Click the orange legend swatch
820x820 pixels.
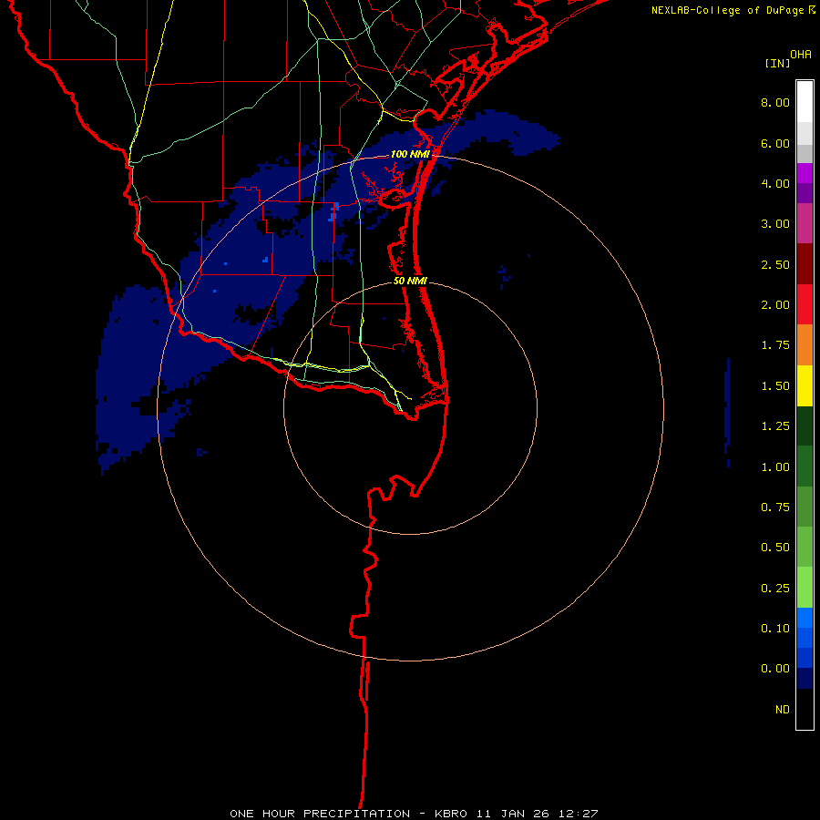(805, 345)
